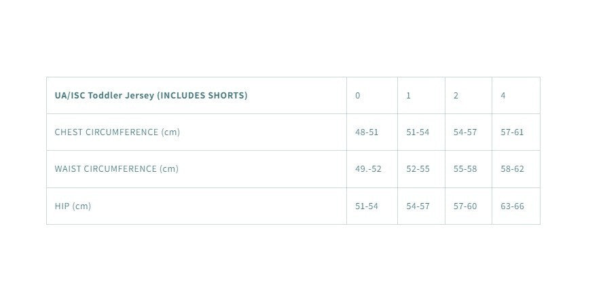Click the size 2 column header

pyautogui.click(x=456, y=96)
